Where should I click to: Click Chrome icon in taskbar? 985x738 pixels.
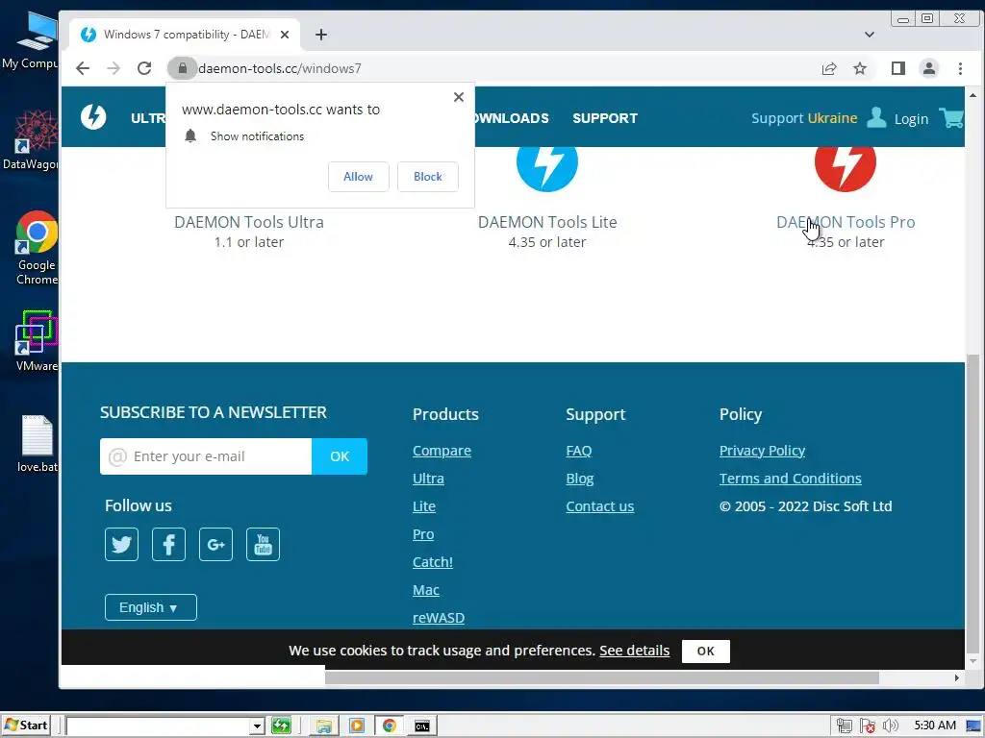click(x=390, y=726)
